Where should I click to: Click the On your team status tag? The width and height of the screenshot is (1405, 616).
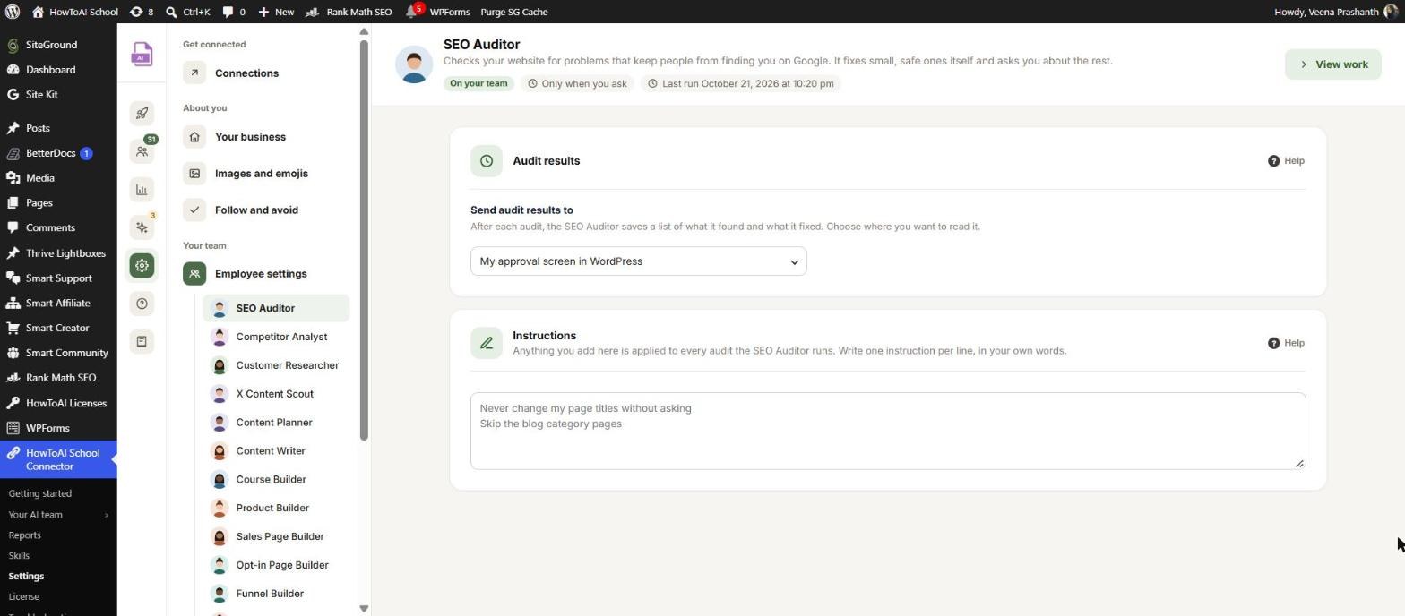pos(478,83)
